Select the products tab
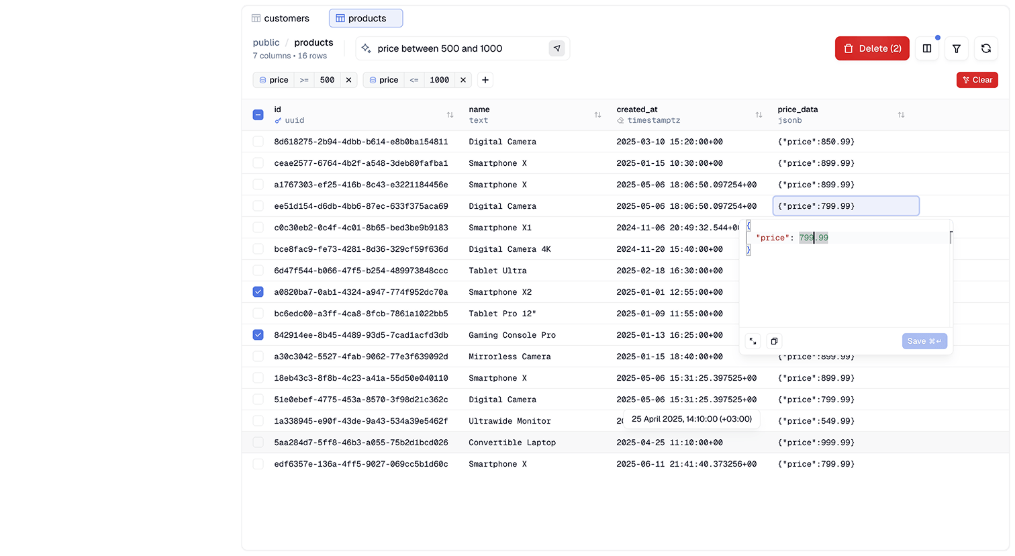The width and height of the screenshot is (1015, 556). coord(366,18)
